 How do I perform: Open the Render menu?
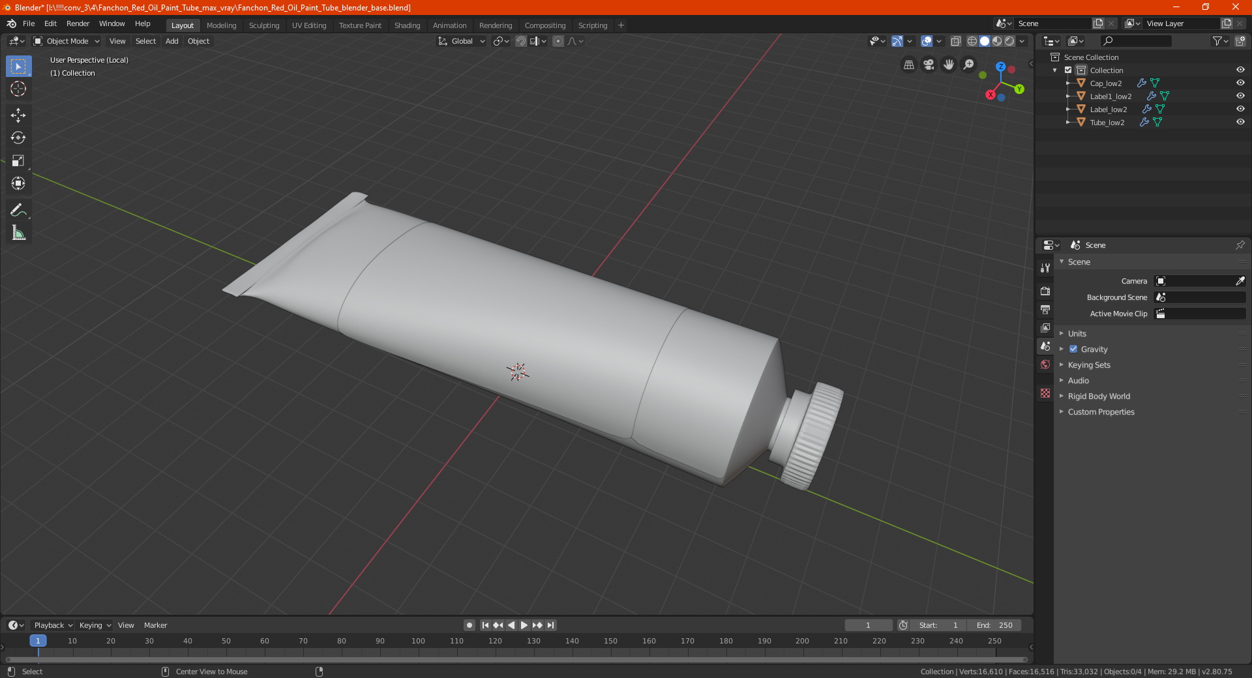point(78,23)
